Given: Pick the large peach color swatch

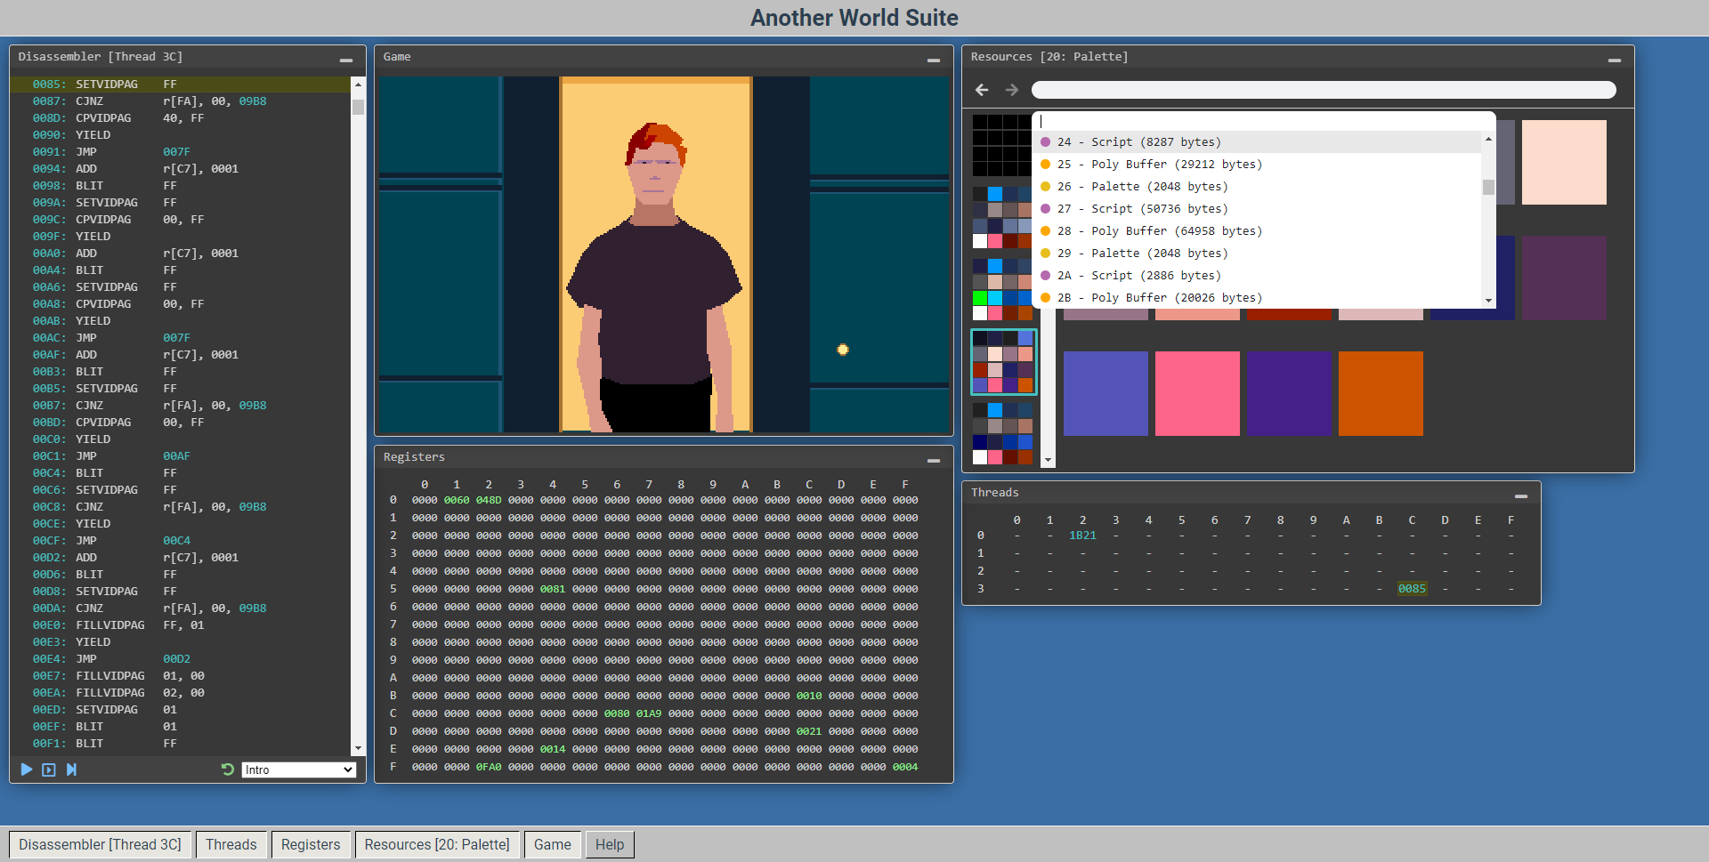Looking at the screenshot, I should tap(1564, 163).
